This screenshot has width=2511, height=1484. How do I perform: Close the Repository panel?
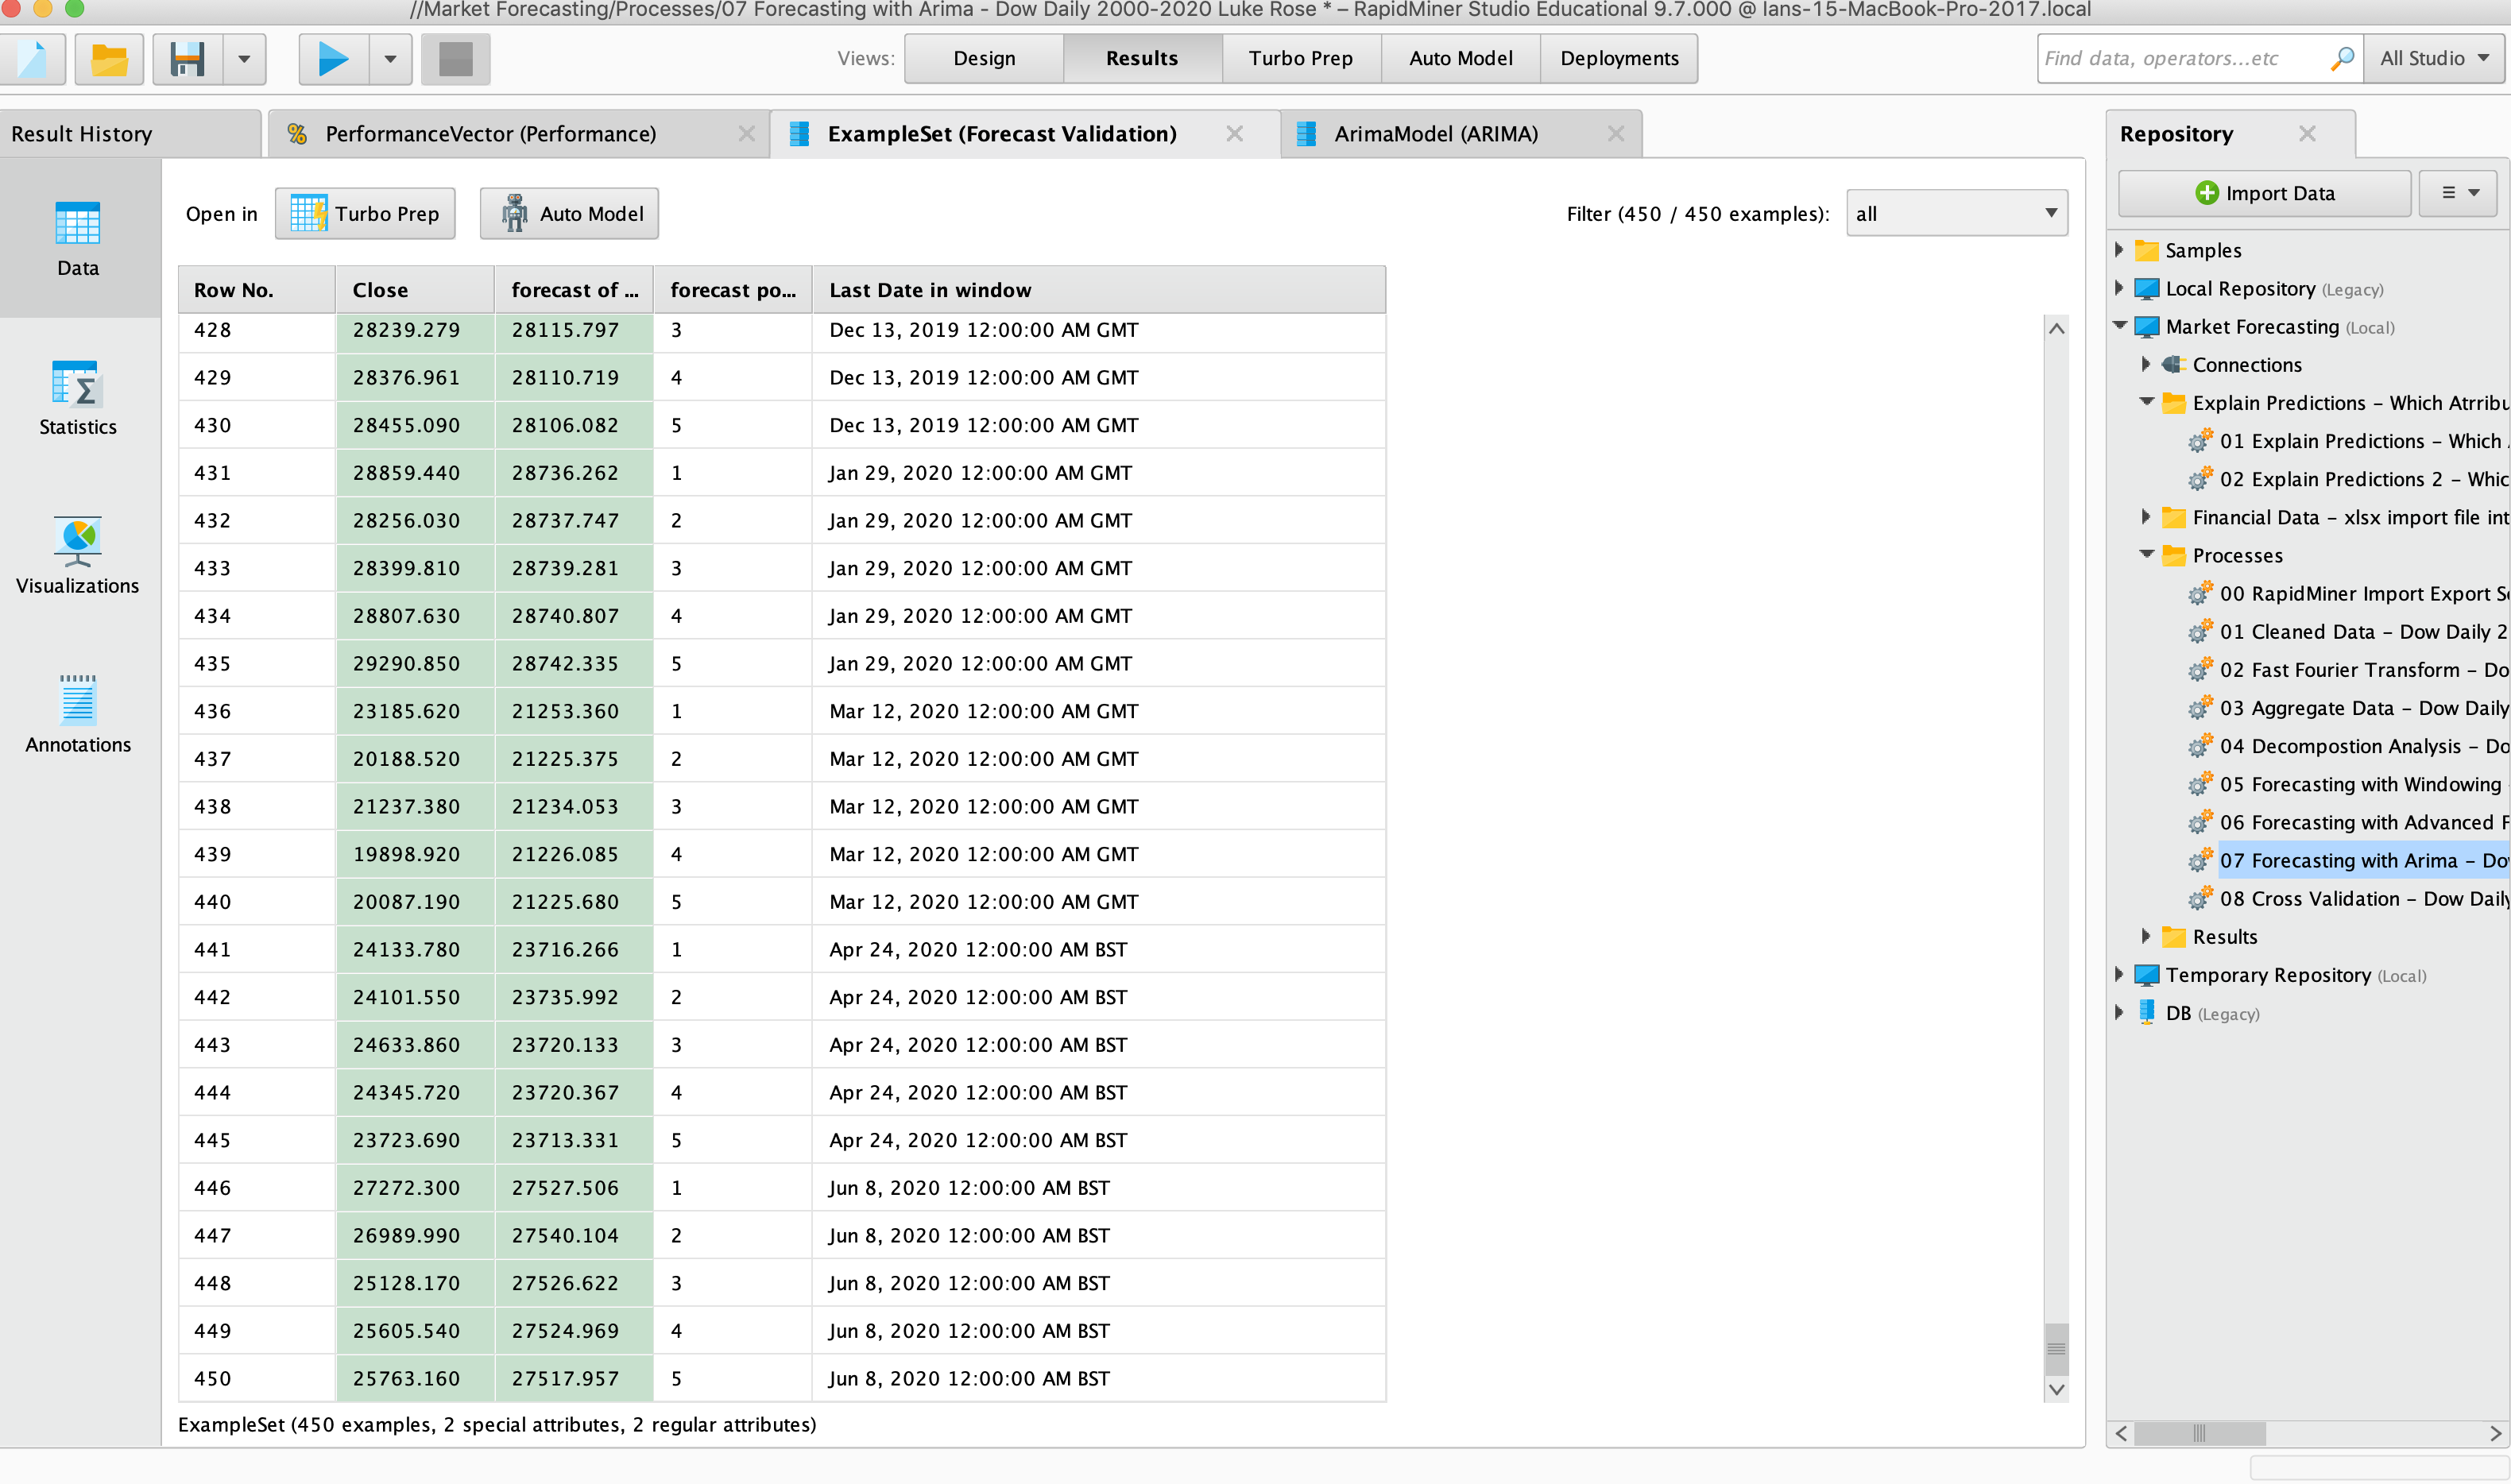pos(2307,134)
